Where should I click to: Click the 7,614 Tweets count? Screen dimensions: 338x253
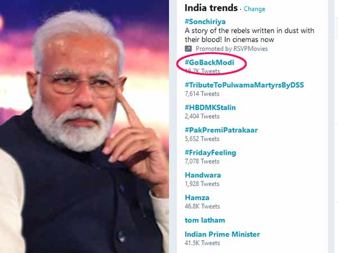(202, 94)
